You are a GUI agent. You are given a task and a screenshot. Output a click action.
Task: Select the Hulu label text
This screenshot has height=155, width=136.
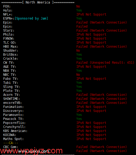coord(8,10)
